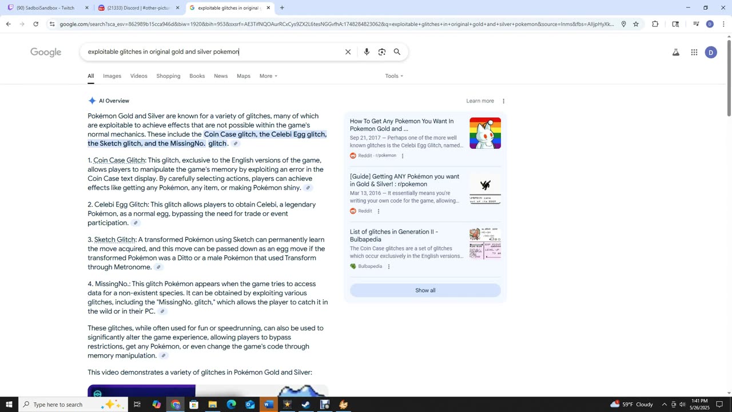Switch to the Discord browser tab
The width and height of the screenshot is (732, 412).
(x=139, y=8)
